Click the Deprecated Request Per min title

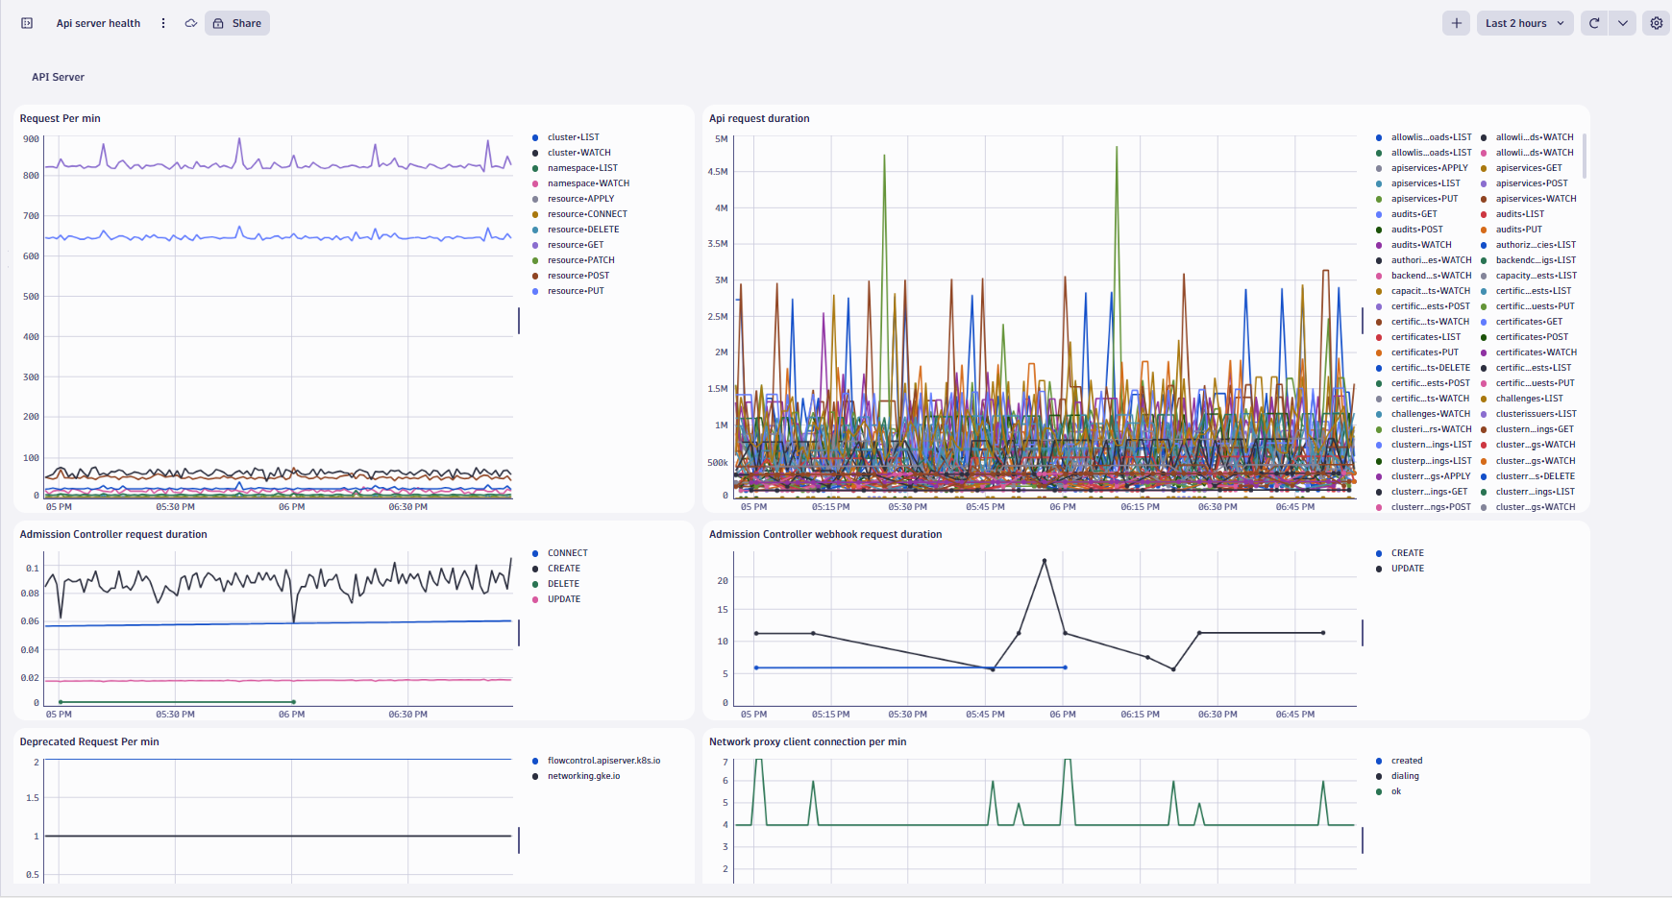pos(89,741)
